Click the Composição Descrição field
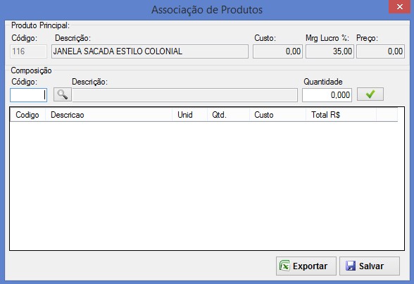Image resolution: width=414 pixels, height=284 pixels. [184, 95]
